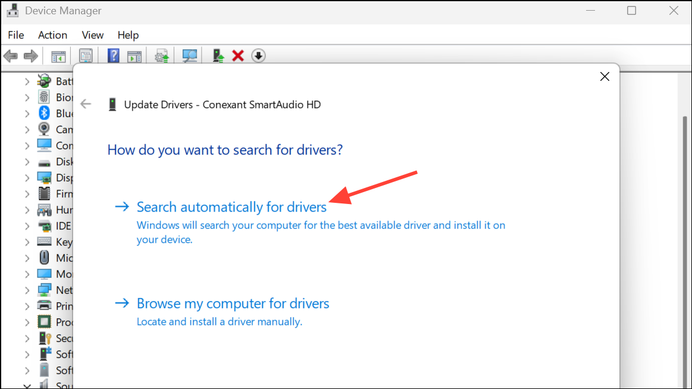This screenshot has width=692, height=389.
Task: Choose Browse my computer for drivers
Action: (x=233, y=303)
